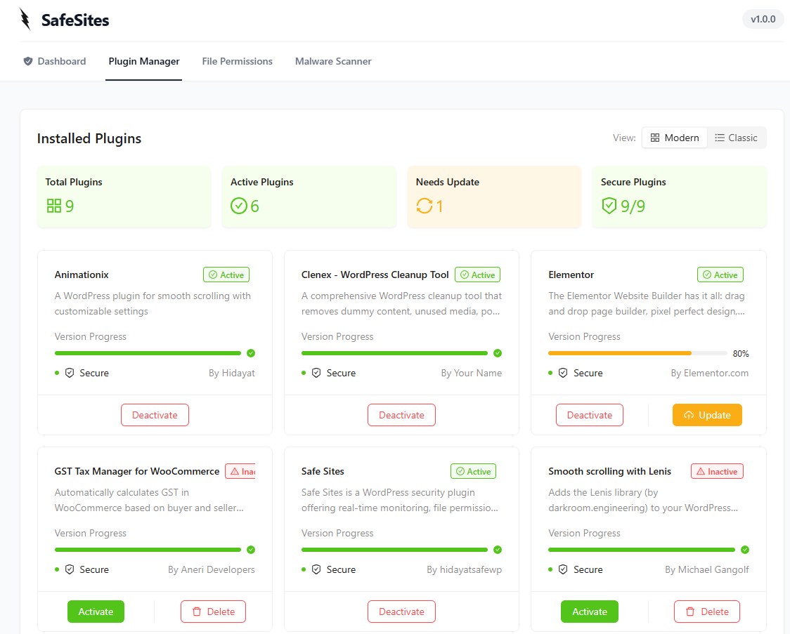This screenshot has width=790, height=634.
Task: Switch to Modern grid view
Action: [675, 138]
